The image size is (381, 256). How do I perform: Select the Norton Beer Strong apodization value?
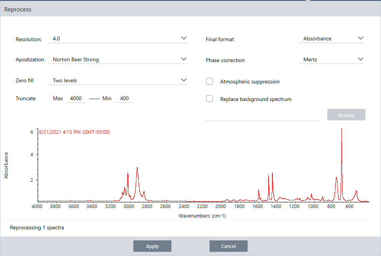pyautogui.click(x=76, y=59)
